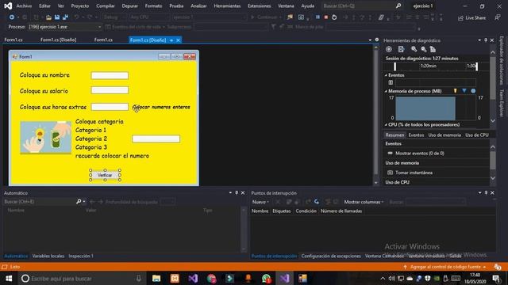Switch to the Variables locales tab
The image size is (508, 285).
point(48,256)
